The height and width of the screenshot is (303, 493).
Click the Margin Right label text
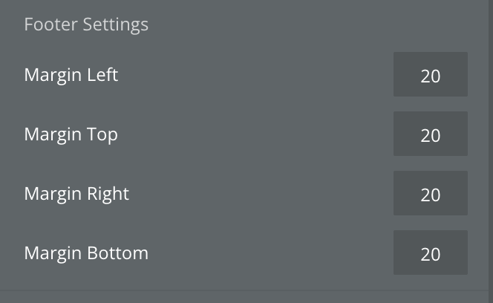coord(76,194)
